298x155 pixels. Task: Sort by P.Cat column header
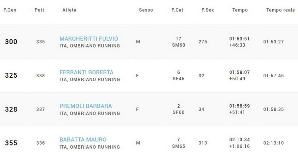(177, 10)
